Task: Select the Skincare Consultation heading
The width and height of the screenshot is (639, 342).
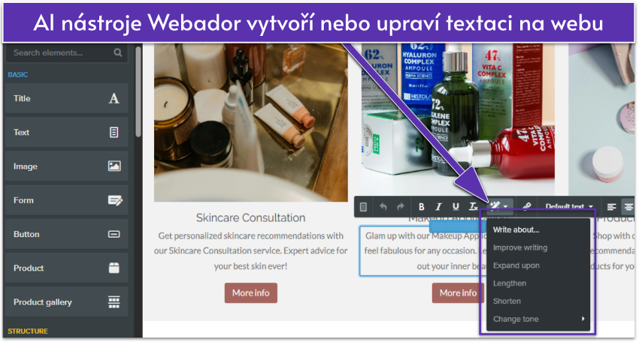Action: pos(250,218)
